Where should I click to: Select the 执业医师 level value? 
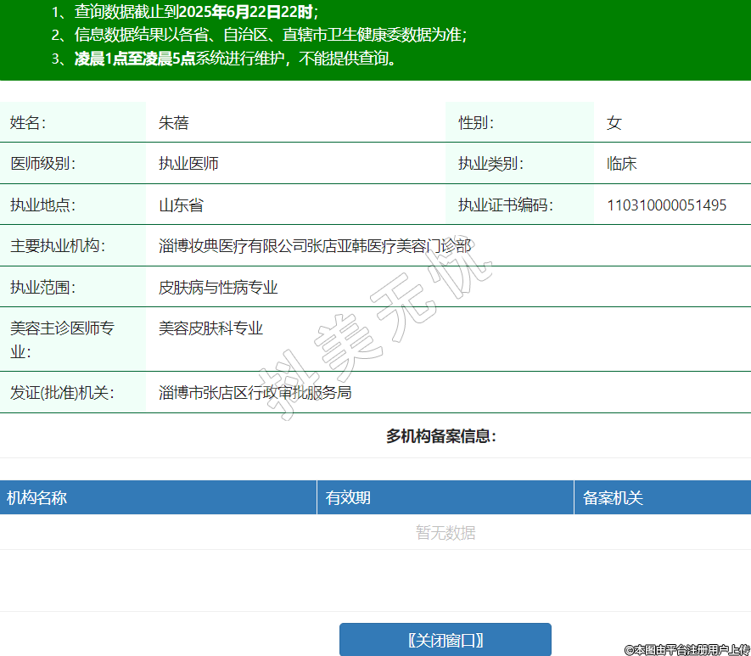[x=188, y=164]
